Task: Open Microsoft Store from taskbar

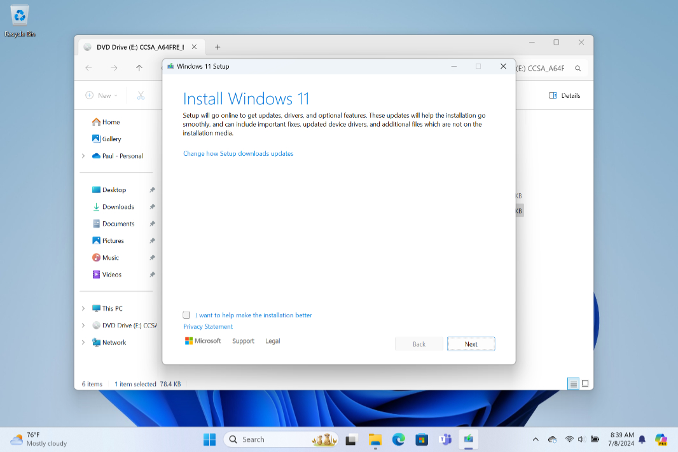Action: click(421, 439)
